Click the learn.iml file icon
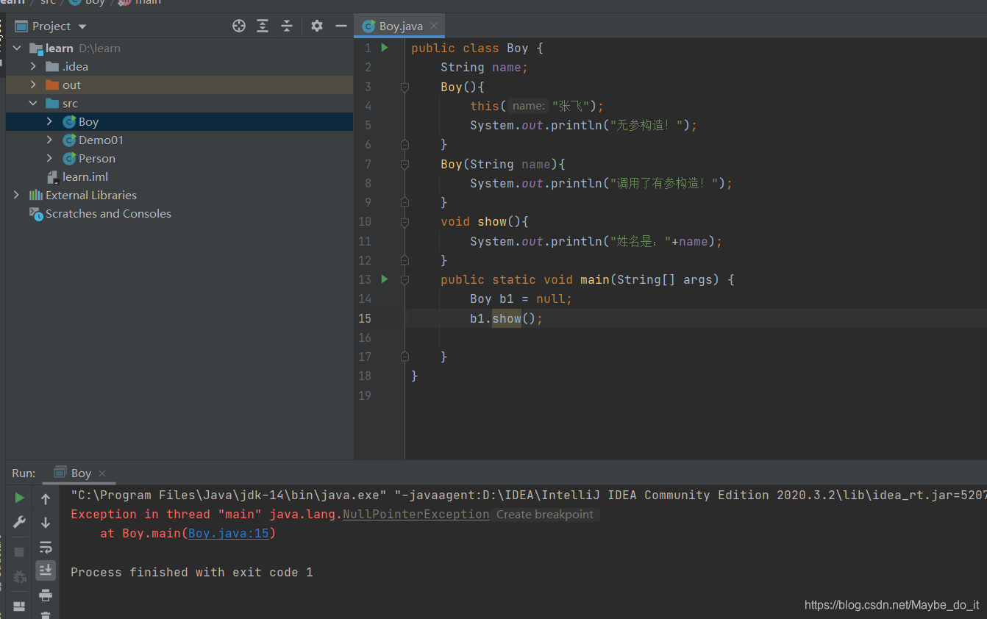This screenshot has width=987, height=619. 52,177
